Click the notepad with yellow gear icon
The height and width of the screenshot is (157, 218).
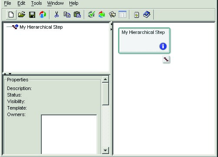point(136,15)
